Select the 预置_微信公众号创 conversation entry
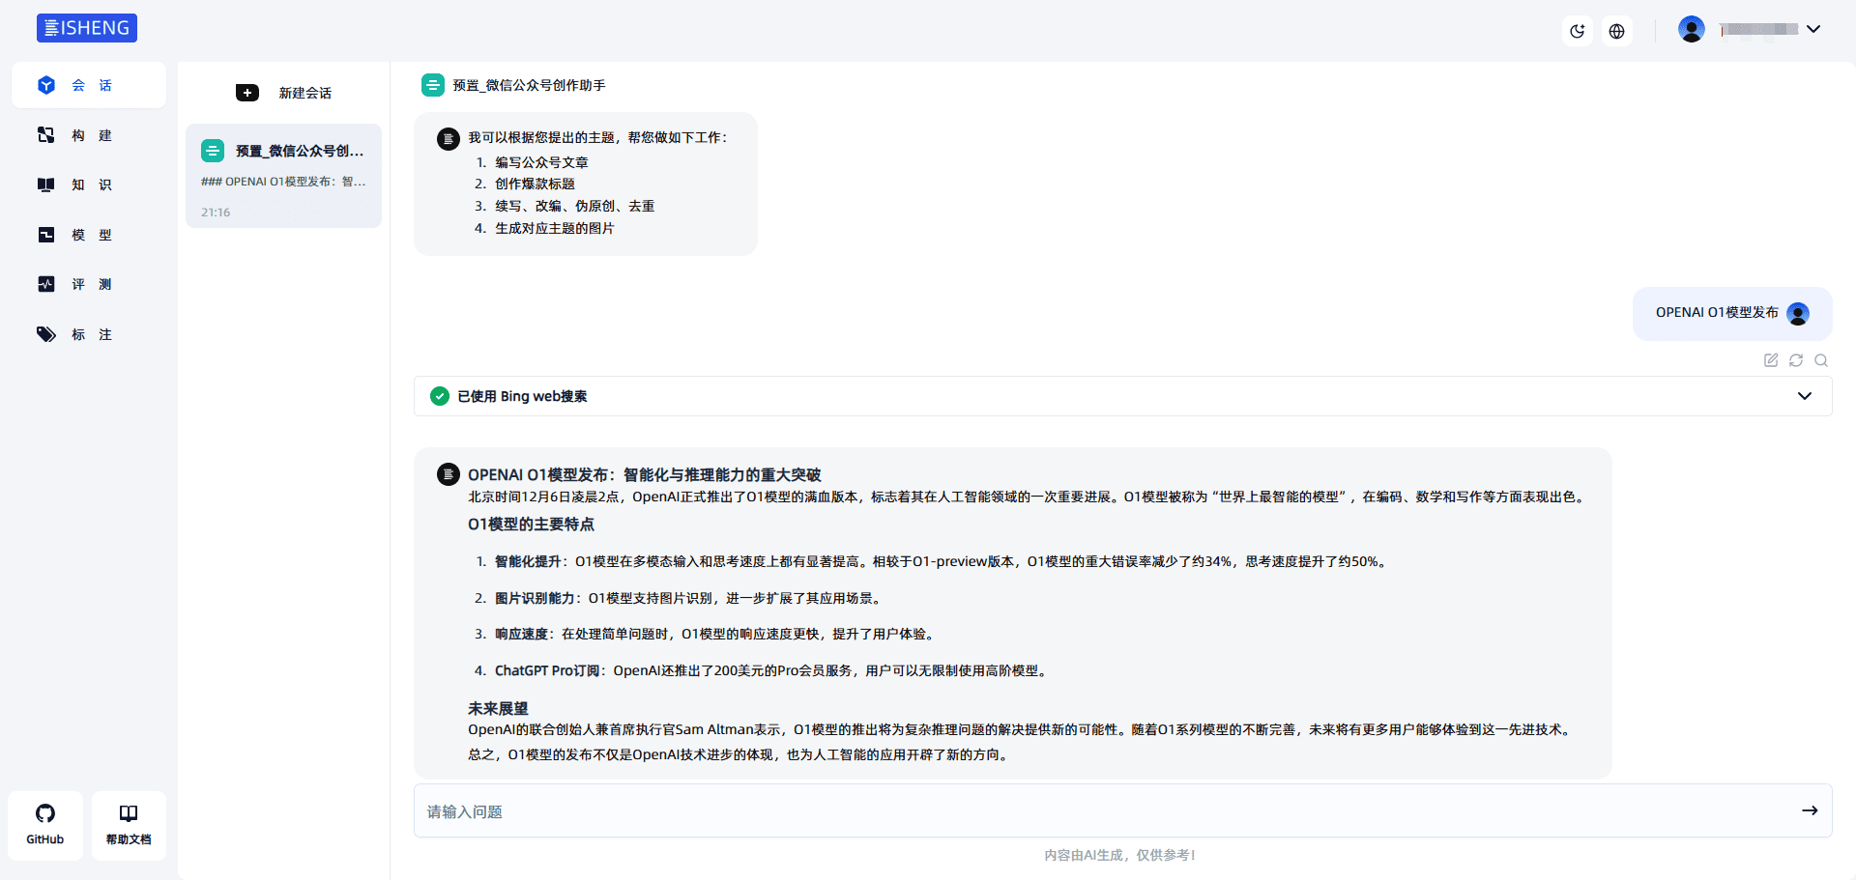 (x=284, y=176)
